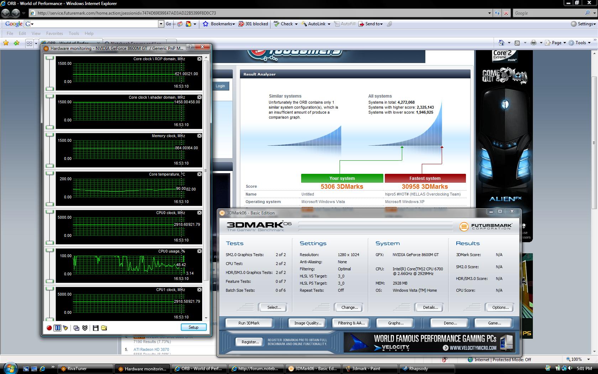The width and height of the screenshot is (598, 374).
Task: Switch to Rhapsody in the taskbar
Action: pyautogui.click(x=427, y=369)
